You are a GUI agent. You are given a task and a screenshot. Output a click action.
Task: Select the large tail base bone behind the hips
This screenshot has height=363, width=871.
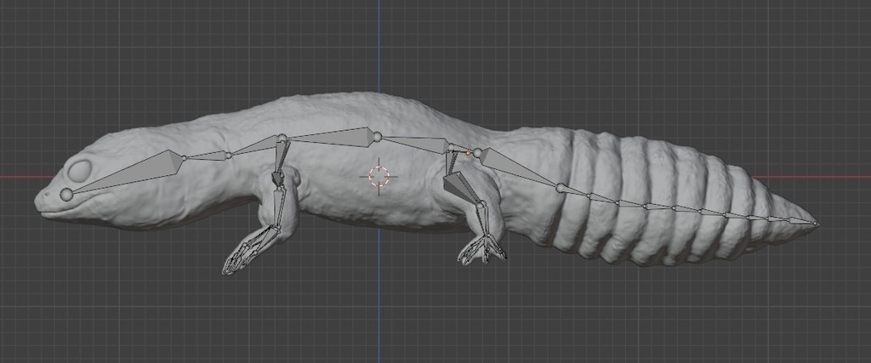coord(519,167)
